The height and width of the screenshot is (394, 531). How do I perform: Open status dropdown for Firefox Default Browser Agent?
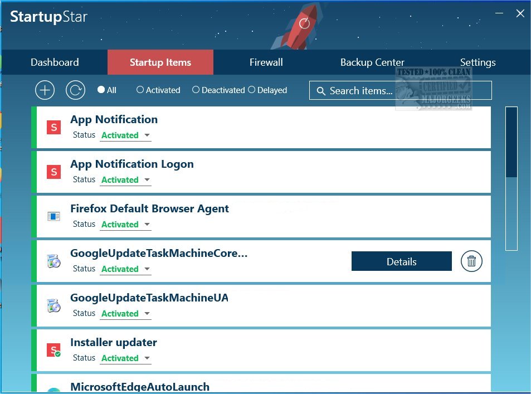tap(125, 224)
